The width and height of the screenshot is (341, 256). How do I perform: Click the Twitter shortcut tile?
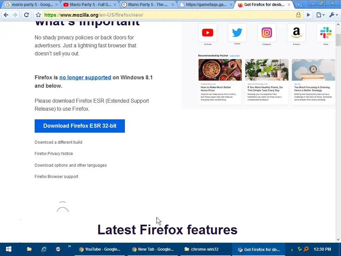pyautogui.click(x=237, y=33)
